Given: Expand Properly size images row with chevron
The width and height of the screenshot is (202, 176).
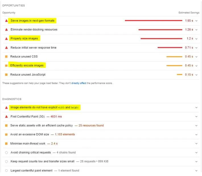Looking at the screenshot, I should pyautogui.click(x=196, y=39).
